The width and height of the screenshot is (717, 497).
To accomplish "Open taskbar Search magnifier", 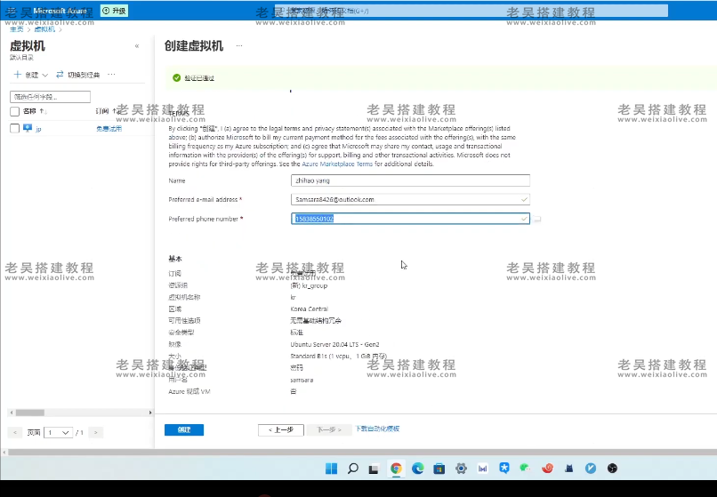I will pos(352,469).
